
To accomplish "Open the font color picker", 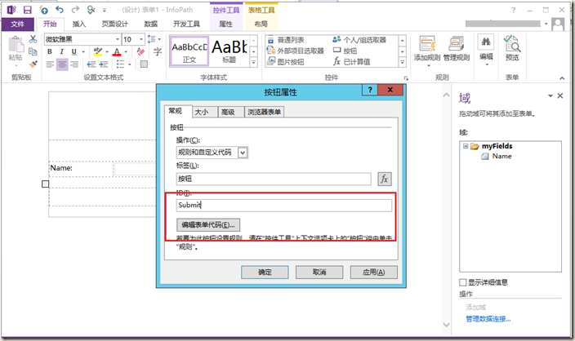I will [x=126, y=51].
